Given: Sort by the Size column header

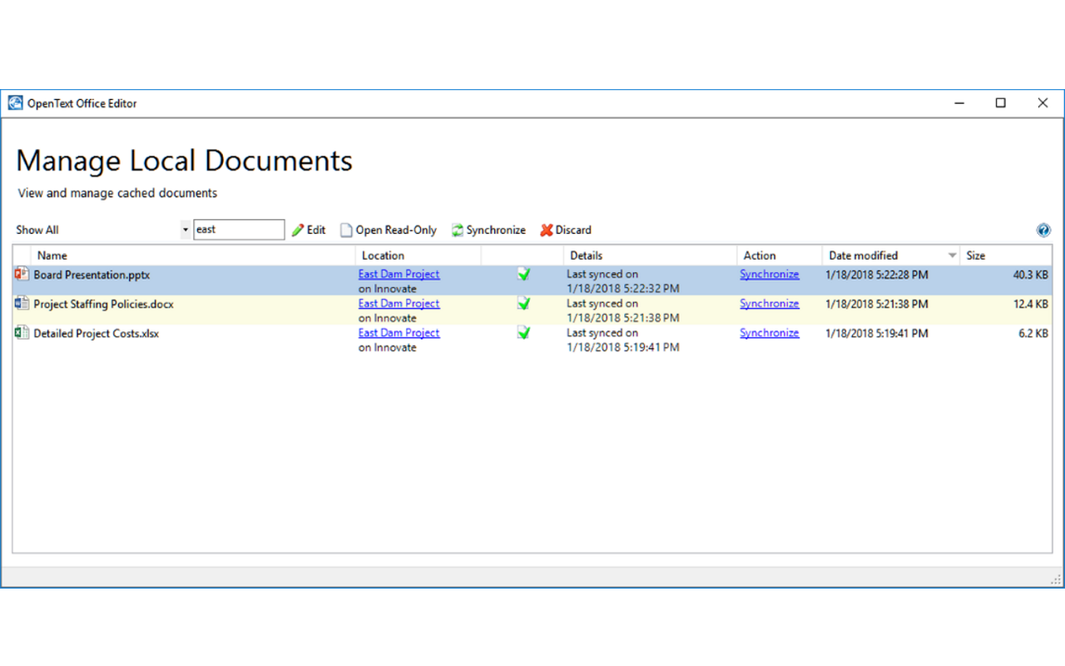Looking at the screenshot, I should [x=975, y=256].
